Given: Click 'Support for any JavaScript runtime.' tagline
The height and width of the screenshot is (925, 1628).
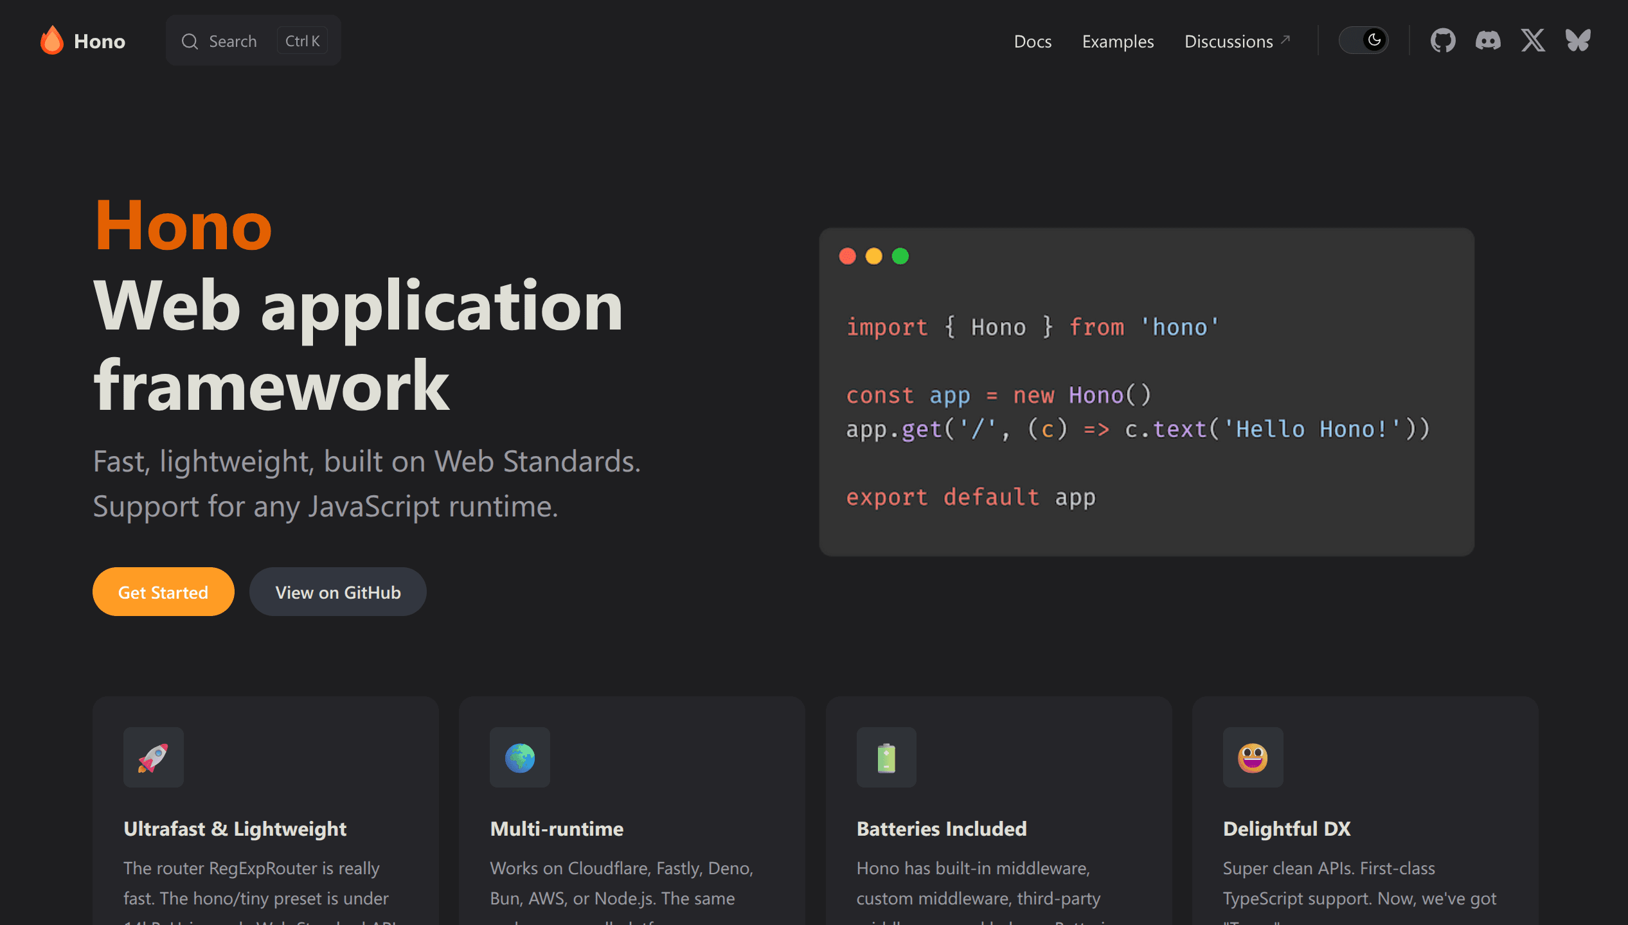Looking at the screenshot, I should (x=326, y=506).
